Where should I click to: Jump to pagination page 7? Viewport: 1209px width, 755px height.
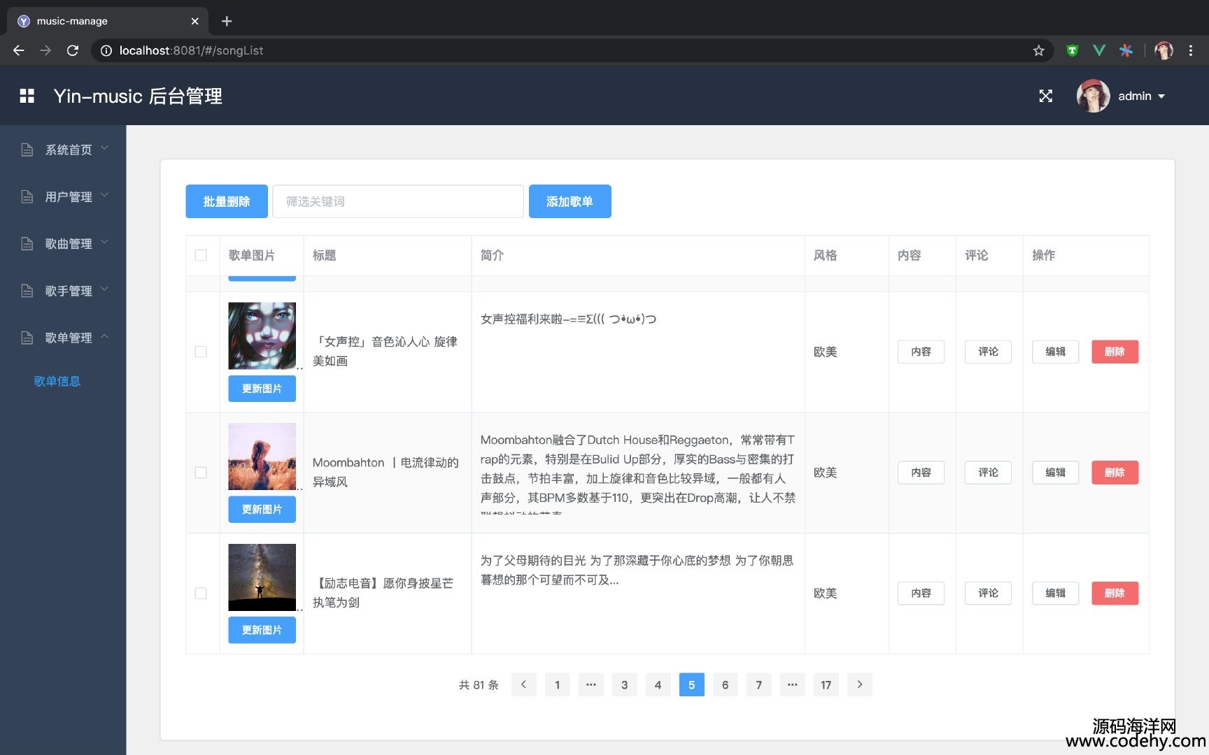pos(759,684)
